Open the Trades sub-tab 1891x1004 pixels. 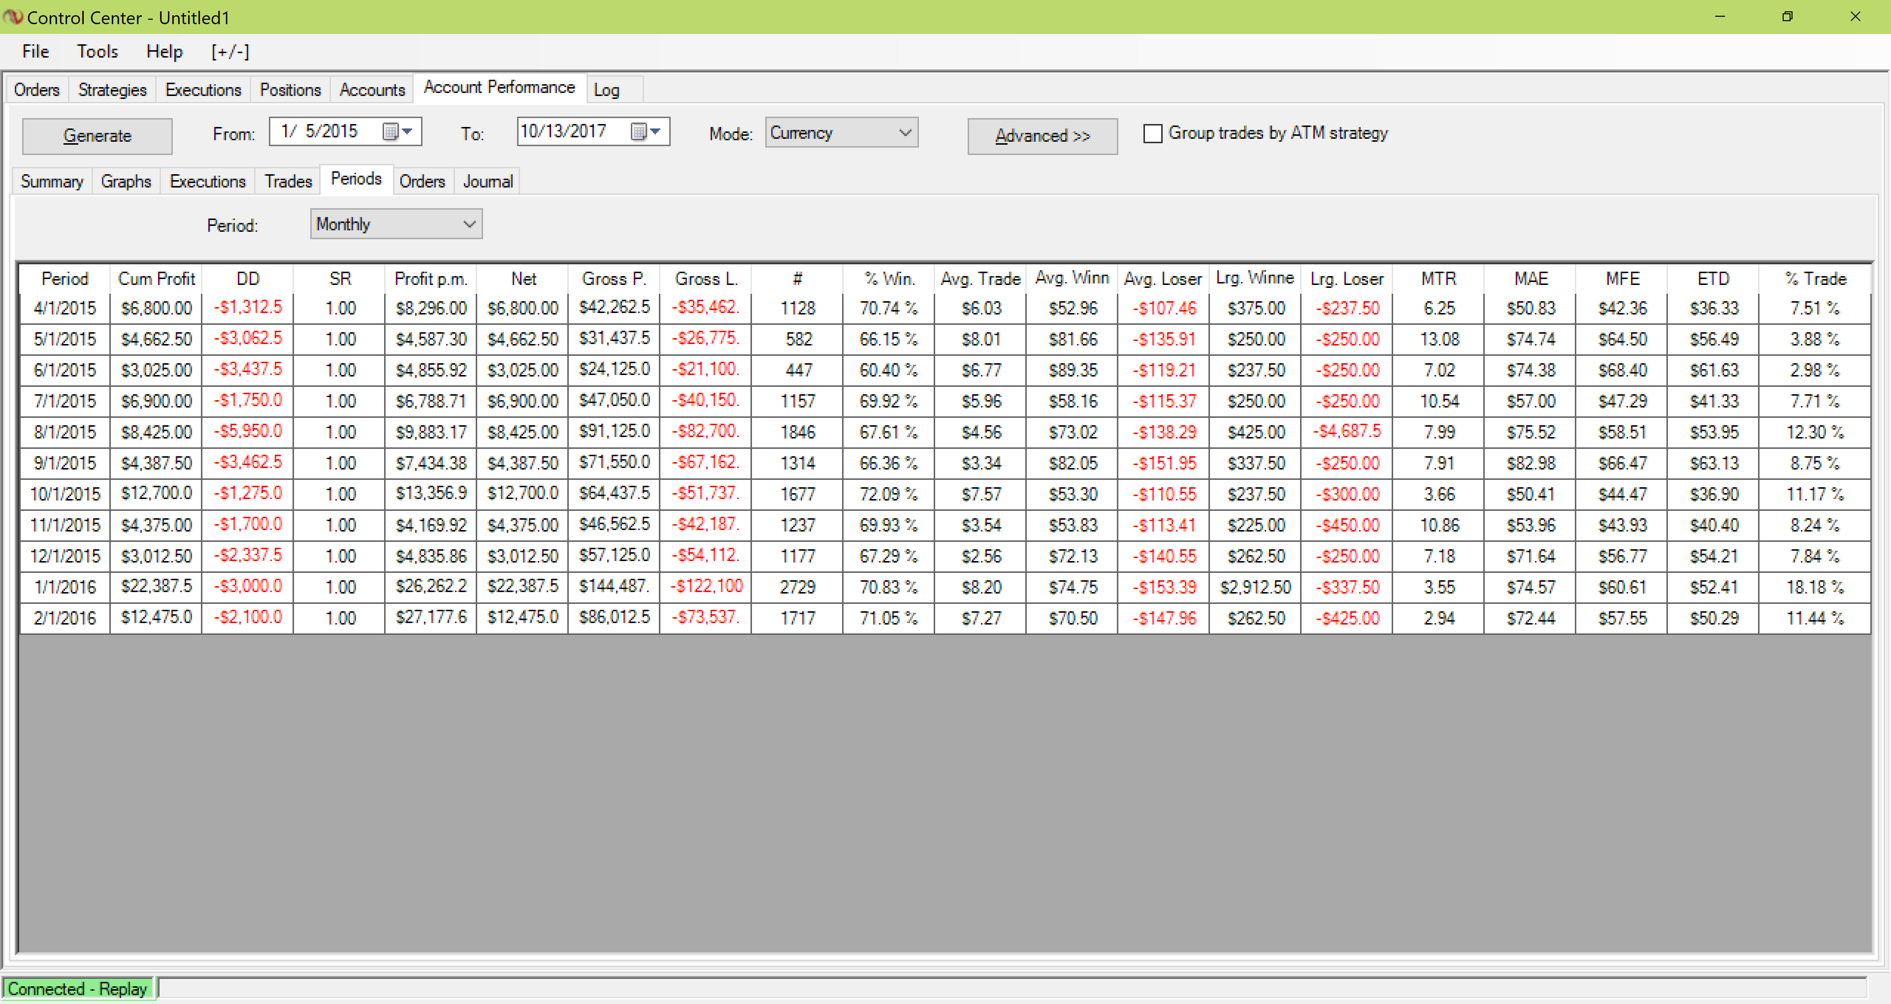coord(289,181)
